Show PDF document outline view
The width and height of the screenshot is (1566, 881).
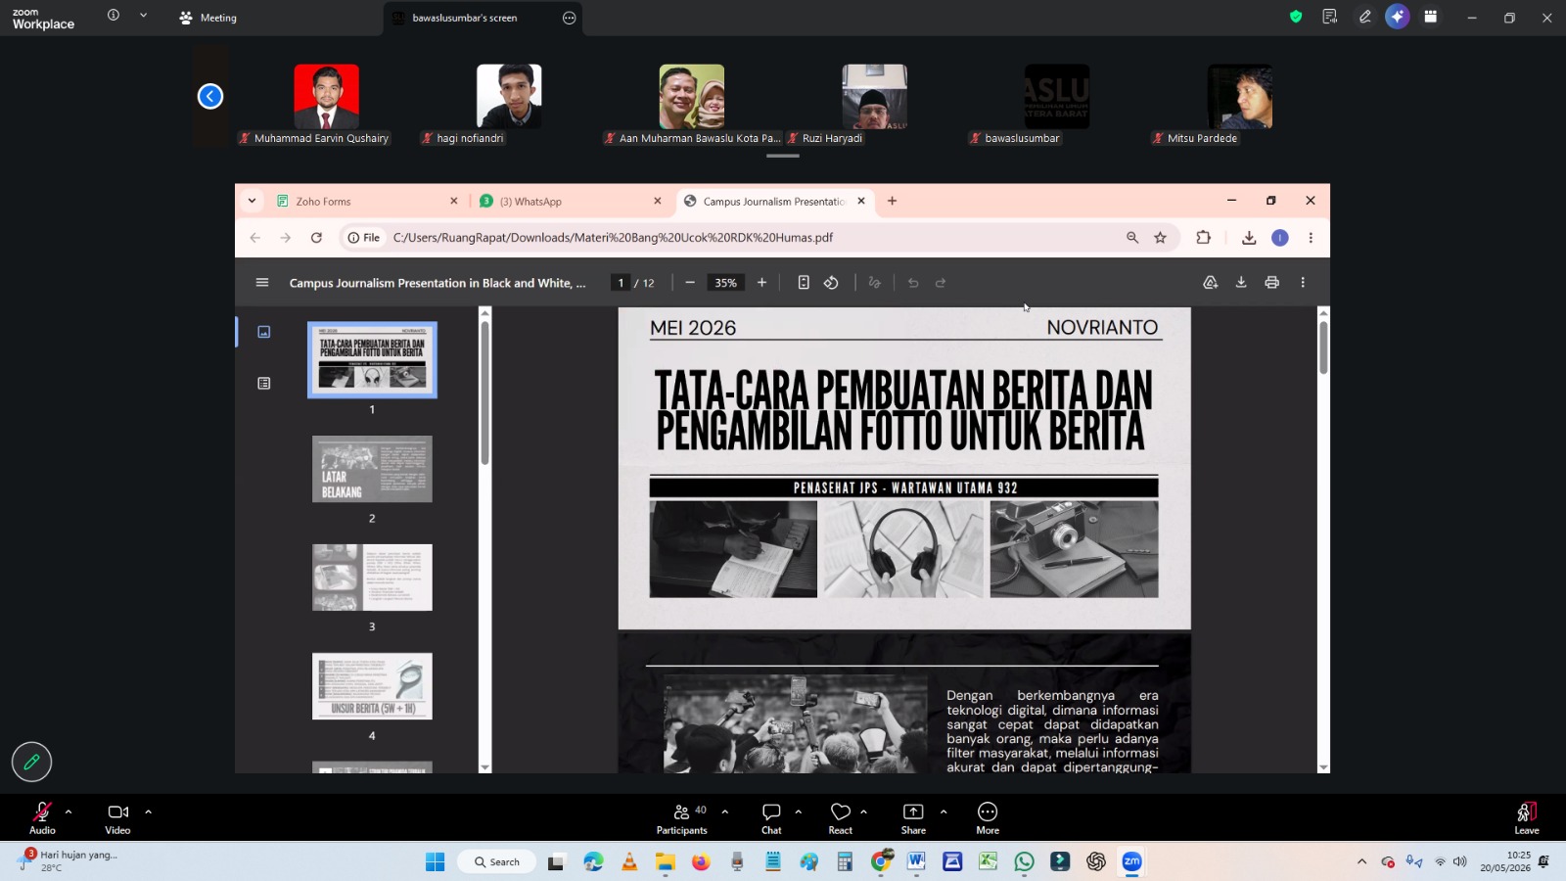263,384
